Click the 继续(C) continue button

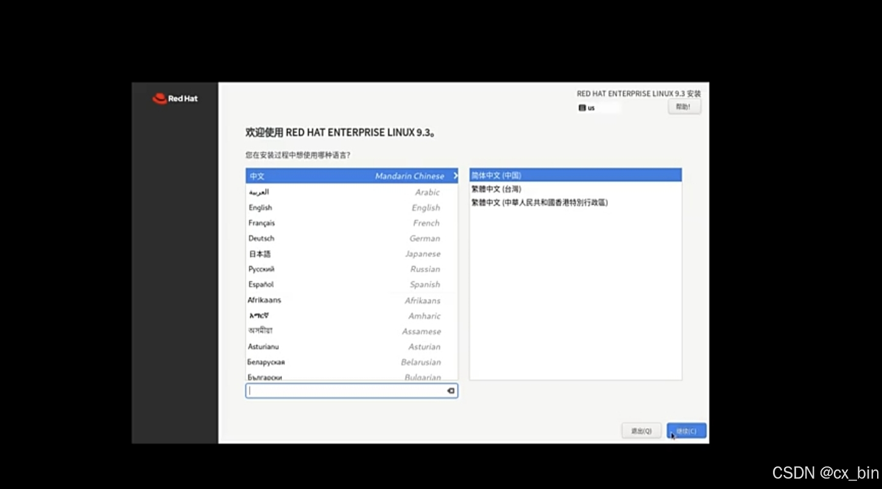pos(686,430)
